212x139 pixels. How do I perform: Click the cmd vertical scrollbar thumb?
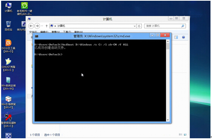click(x=168, y=46)
